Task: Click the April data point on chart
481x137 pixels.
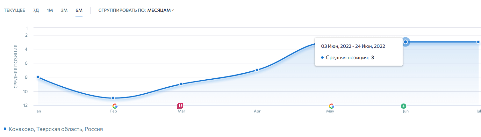Action: point(257,70)
